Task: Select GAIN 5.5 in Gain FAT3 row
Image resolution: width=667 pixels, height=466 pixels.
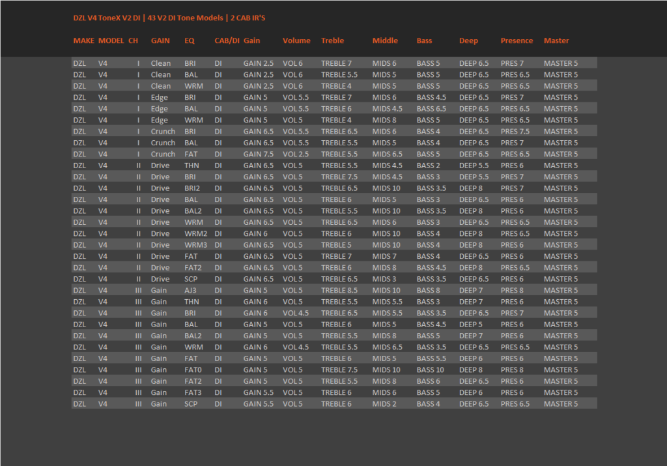Action: coord(259,392)
